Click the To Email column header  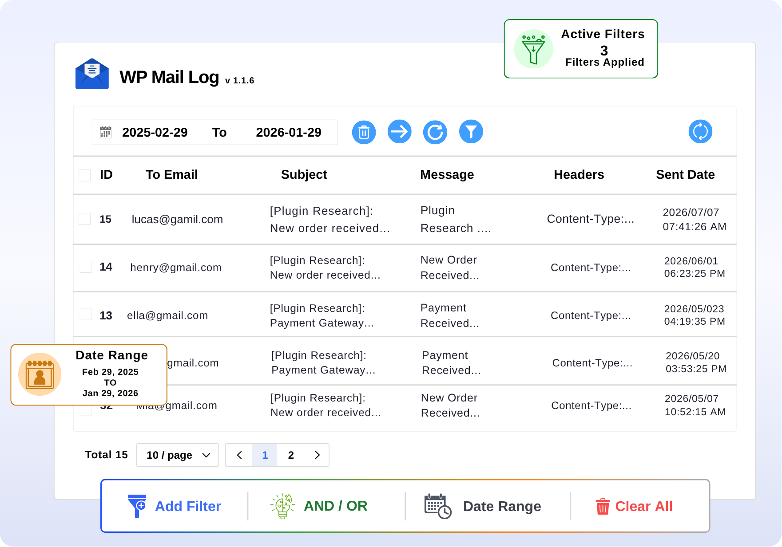tap(172, 175)
